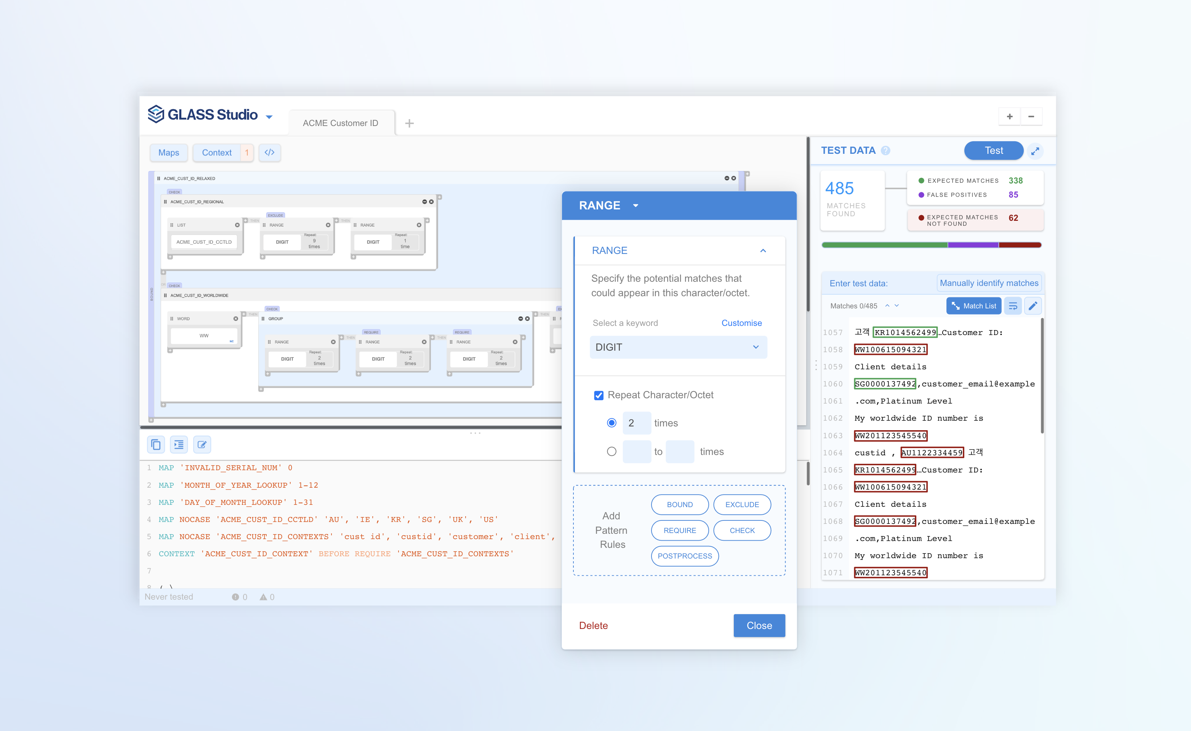The image size is (1191, 731).
Task: Open the GLASS Studio logo dropdown arrow
Action: click(269, 117)
